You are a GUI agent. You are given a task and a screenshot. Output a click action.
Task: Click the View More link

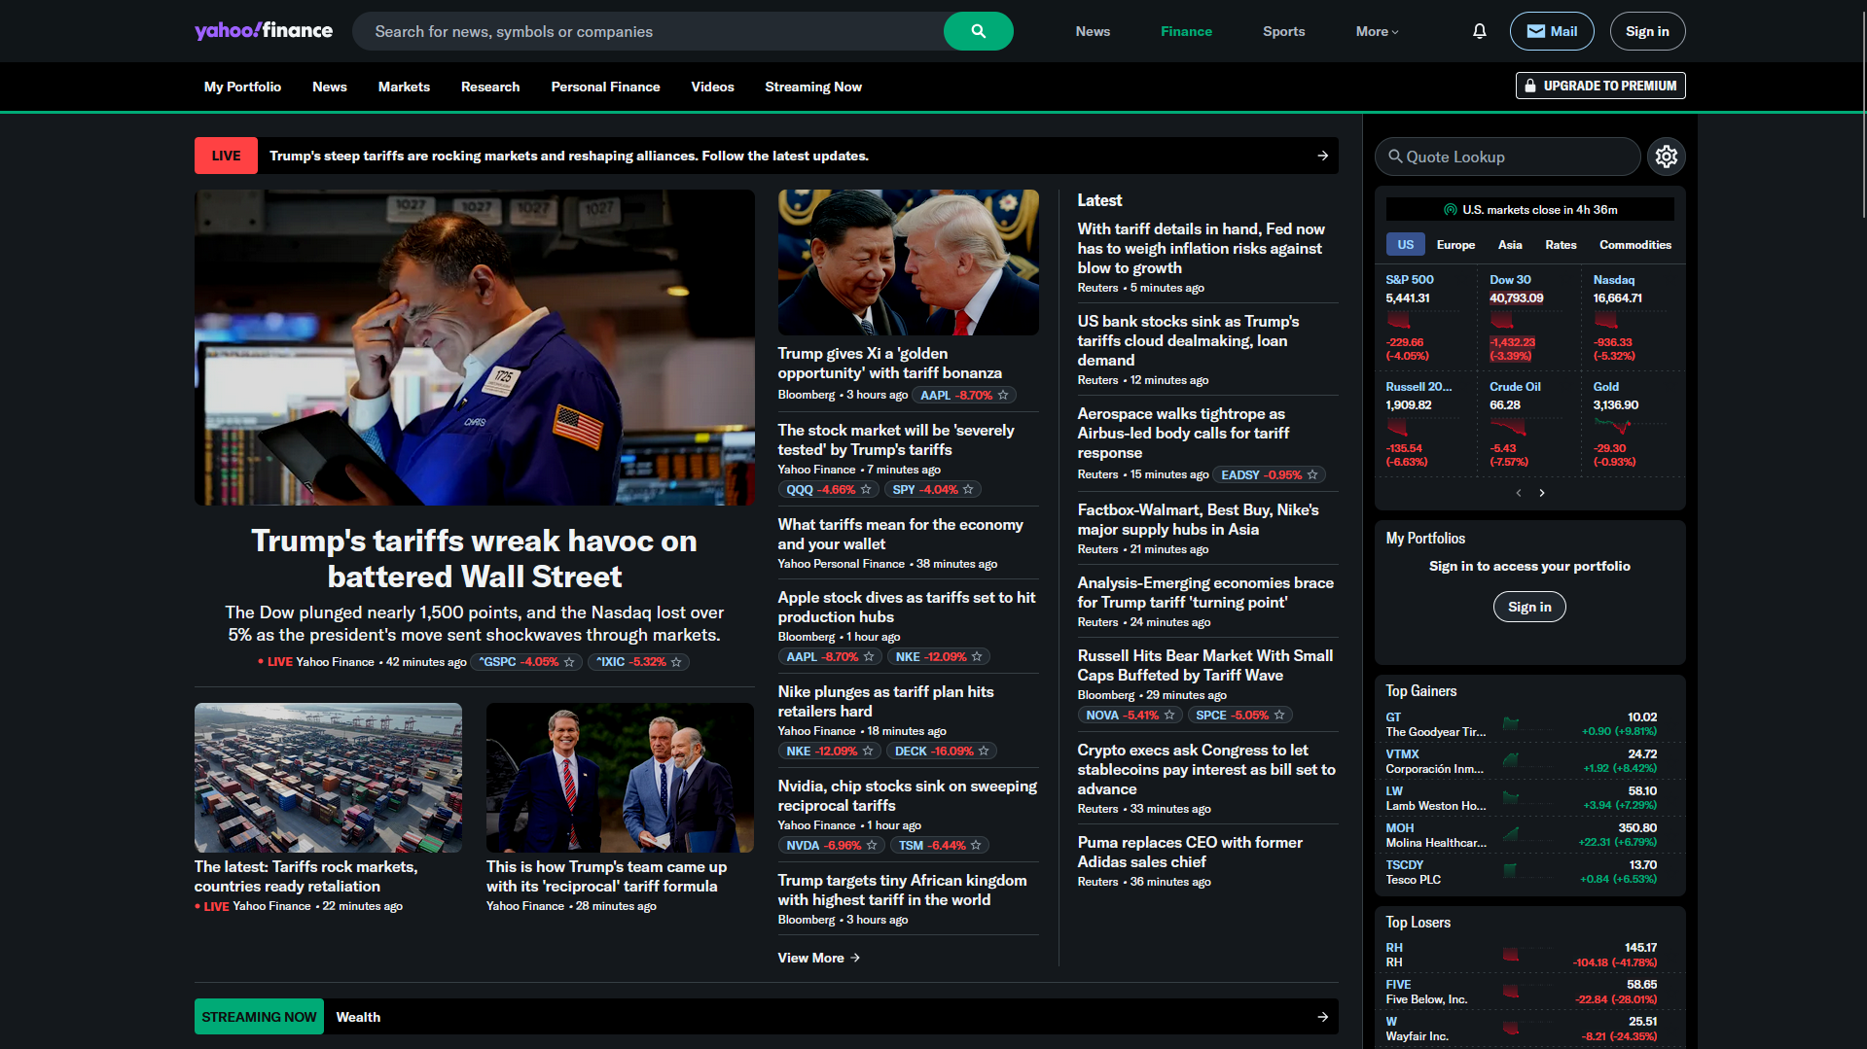pyautogui.click(x=818, y=958)
